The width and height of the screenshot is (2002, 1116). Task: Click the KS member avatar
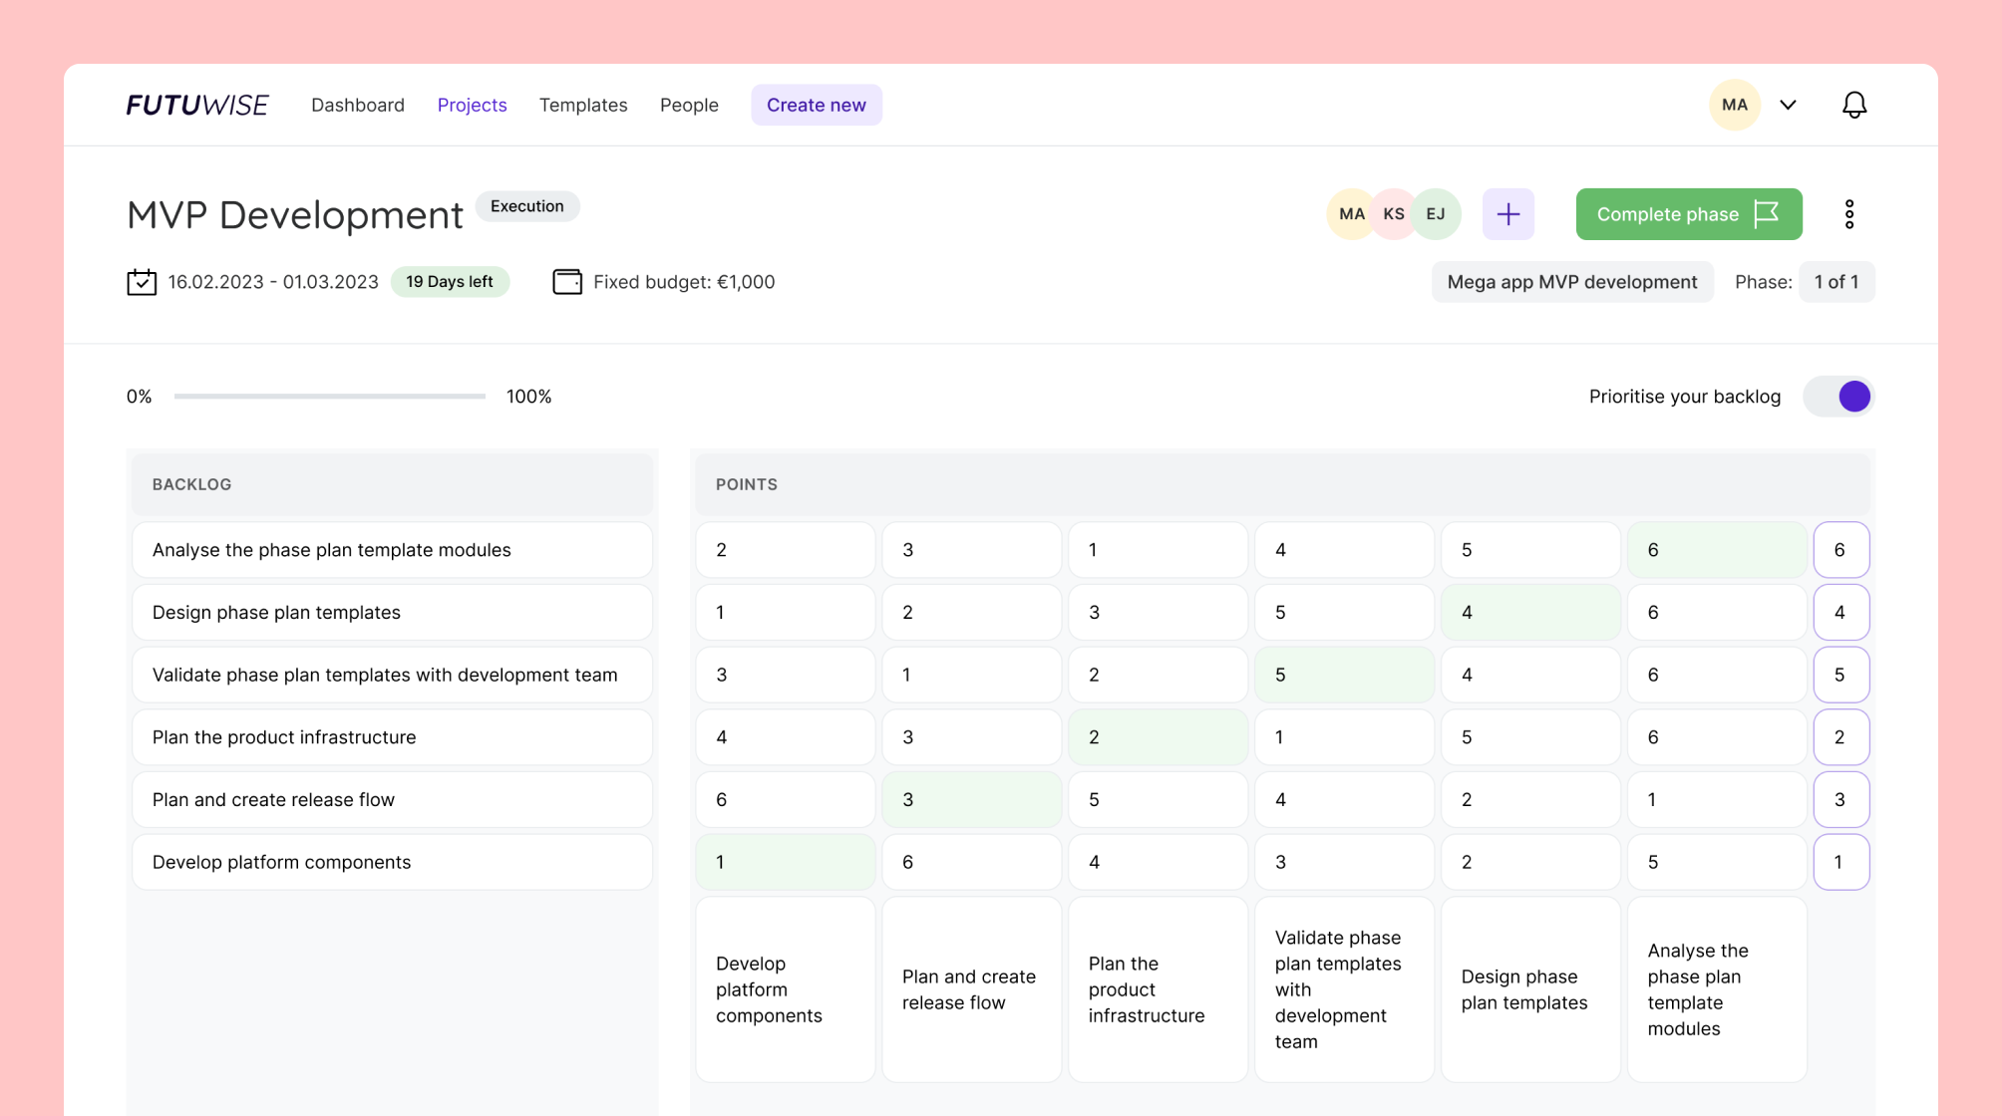1394,214
